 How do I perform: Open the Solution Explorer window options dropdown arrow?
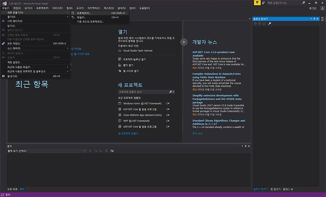coord(311,19)
